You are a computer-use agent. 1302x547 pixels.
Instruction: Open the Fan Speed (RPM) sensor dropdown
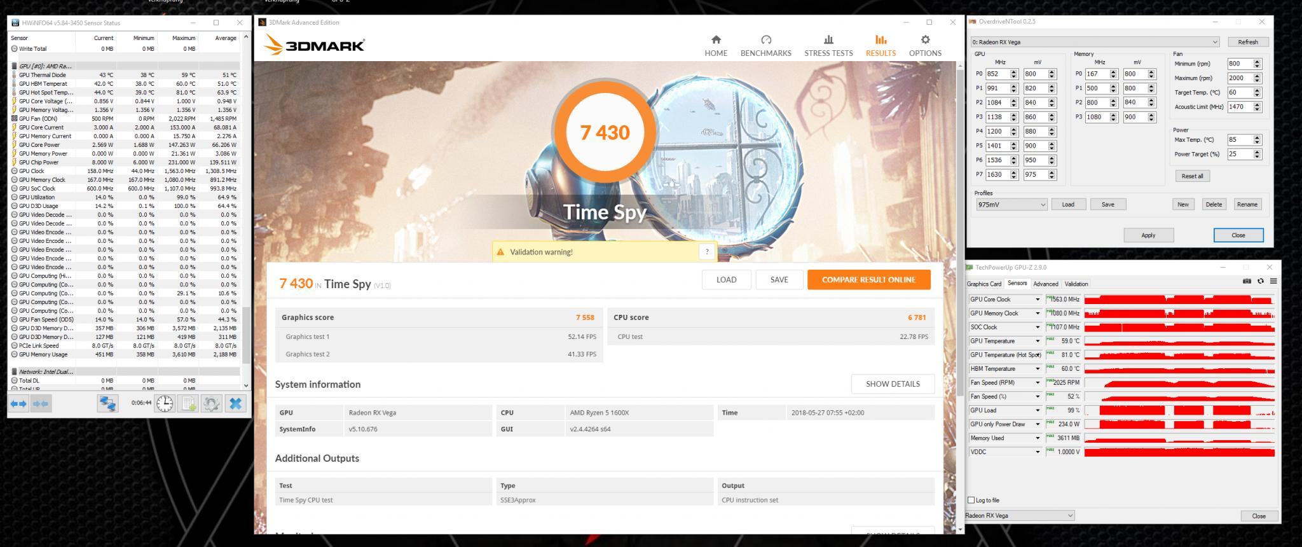point(1038,383)
